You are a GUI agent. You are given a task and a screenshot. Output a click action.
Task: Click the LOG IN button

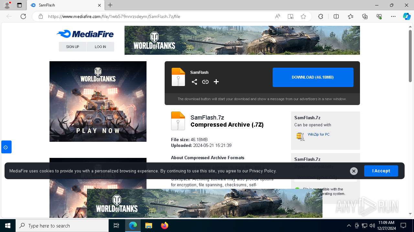click(x=100, y=47)
